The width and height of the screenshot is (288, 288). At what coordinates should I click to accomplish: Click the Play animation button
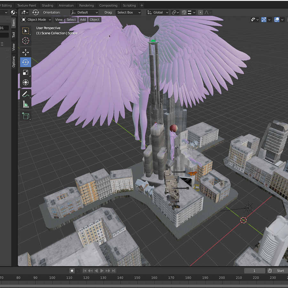pos(102,270)
